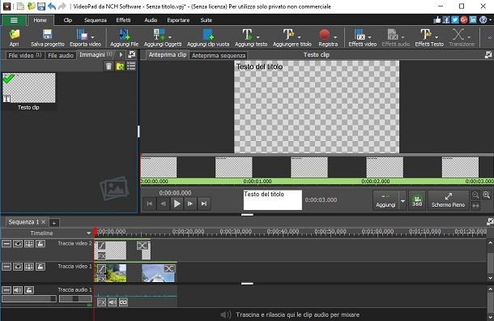The image size is (494, 321).
Task: Toggle lock on Traccia video 1
Action: pos(40,267)
